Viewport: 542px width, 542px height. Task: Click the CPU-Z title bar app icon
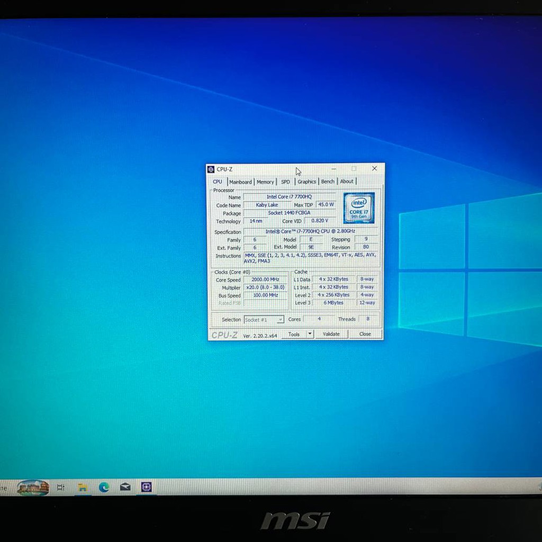211,169
